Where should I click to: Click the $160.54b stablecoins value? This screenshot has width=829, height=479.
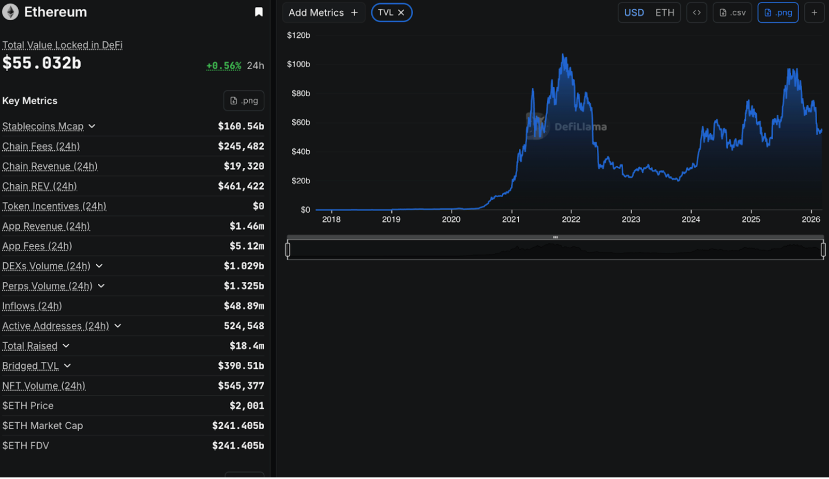[241, 126]
